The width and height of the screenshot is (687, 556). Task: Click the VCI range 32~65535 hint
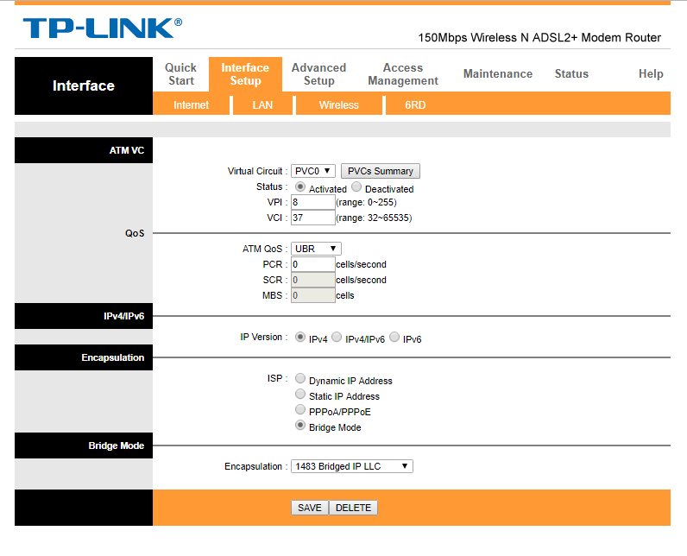point(375,218)
